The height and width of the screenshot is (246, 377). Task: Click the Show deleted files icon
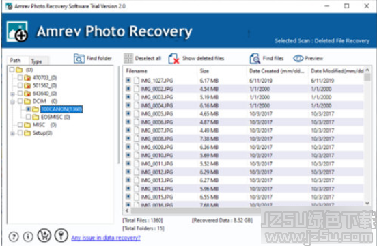[173, 59]
